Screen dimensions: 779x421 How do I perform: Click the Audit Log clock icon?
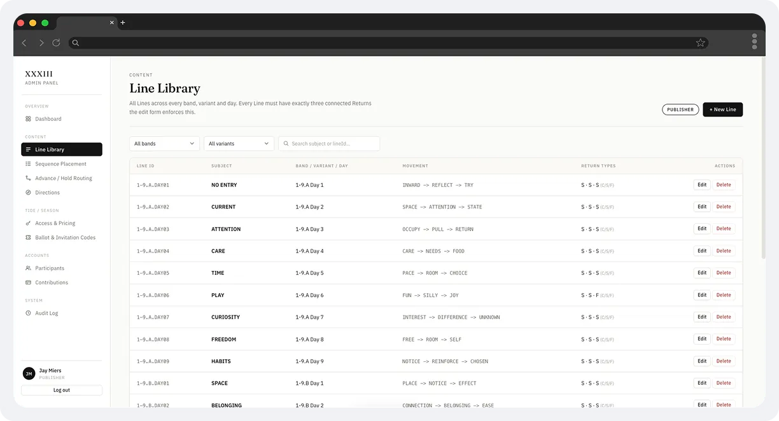pyautogui.click(x=28, y=313)
